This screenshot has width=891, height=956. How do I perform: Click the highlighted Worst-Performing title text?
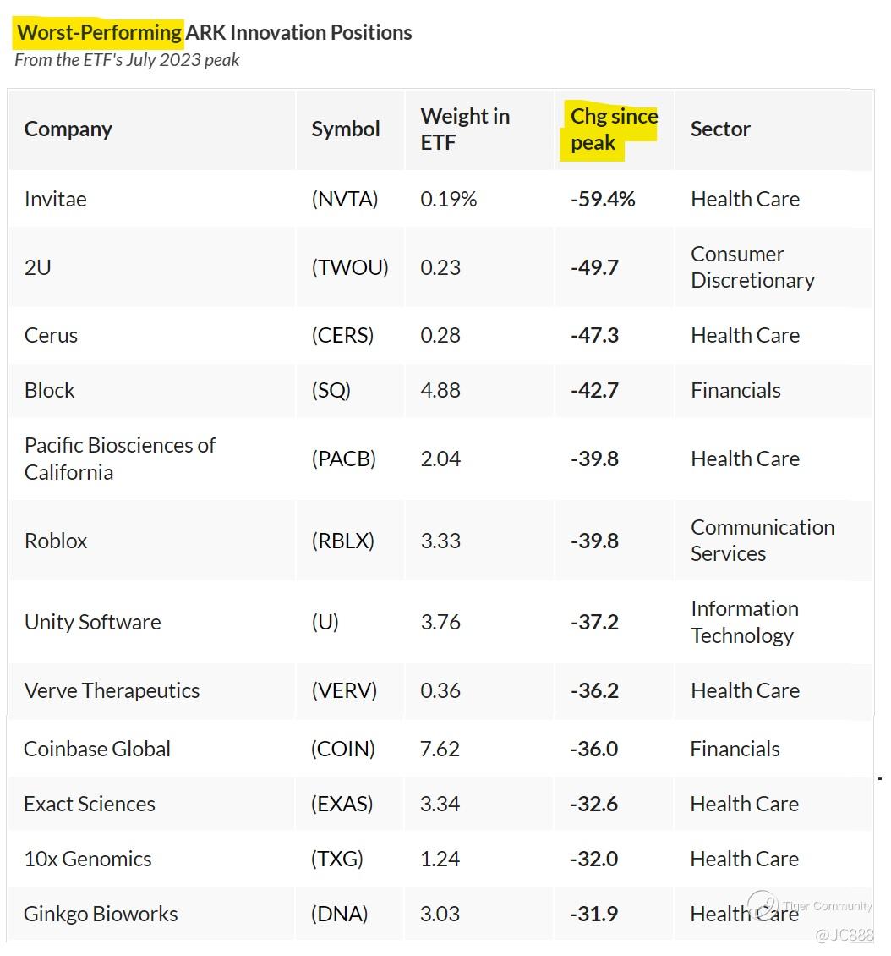[x=100, y=33]
